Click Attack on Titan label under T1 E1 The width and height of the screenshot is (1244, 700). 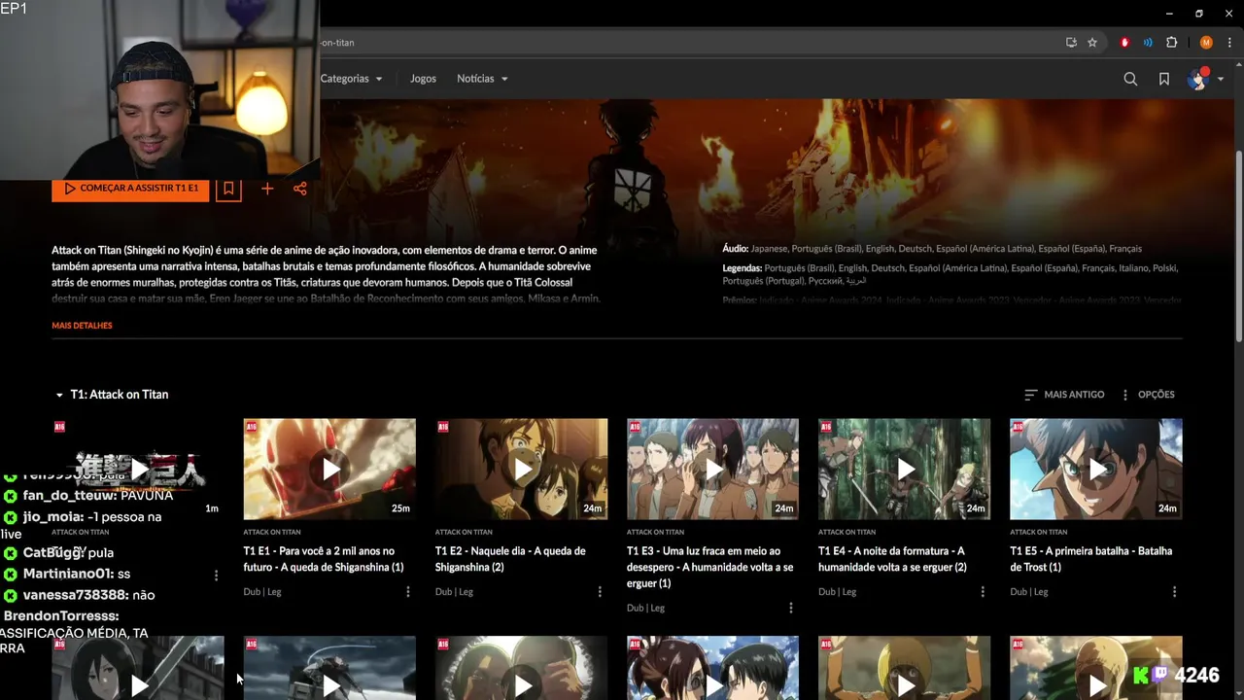[x=272, y=533]
